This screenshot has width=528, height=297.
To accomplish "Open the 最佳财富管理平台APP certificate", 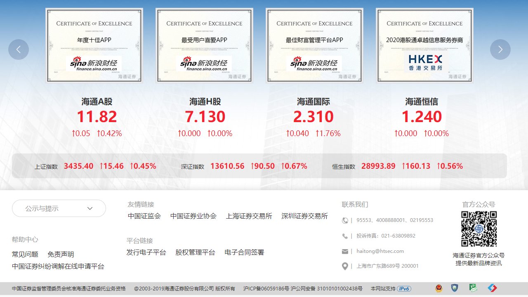I will click(x=315, y=45).
